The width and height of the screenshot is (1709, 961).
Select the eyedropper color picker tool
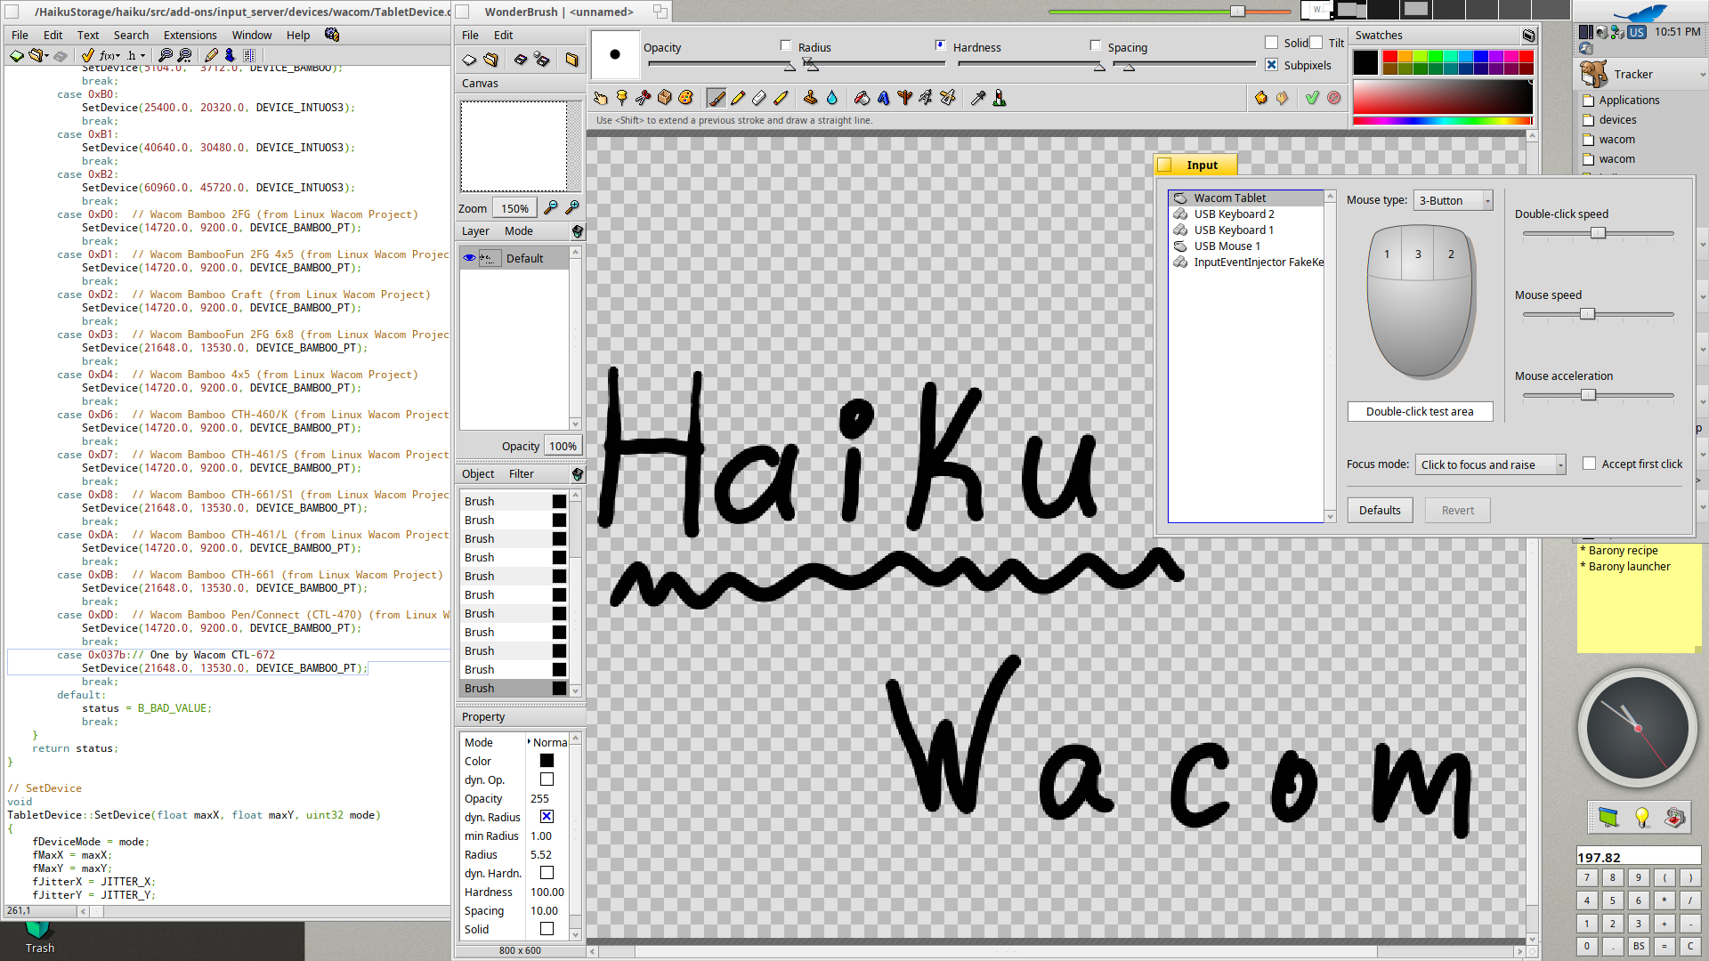977,98
